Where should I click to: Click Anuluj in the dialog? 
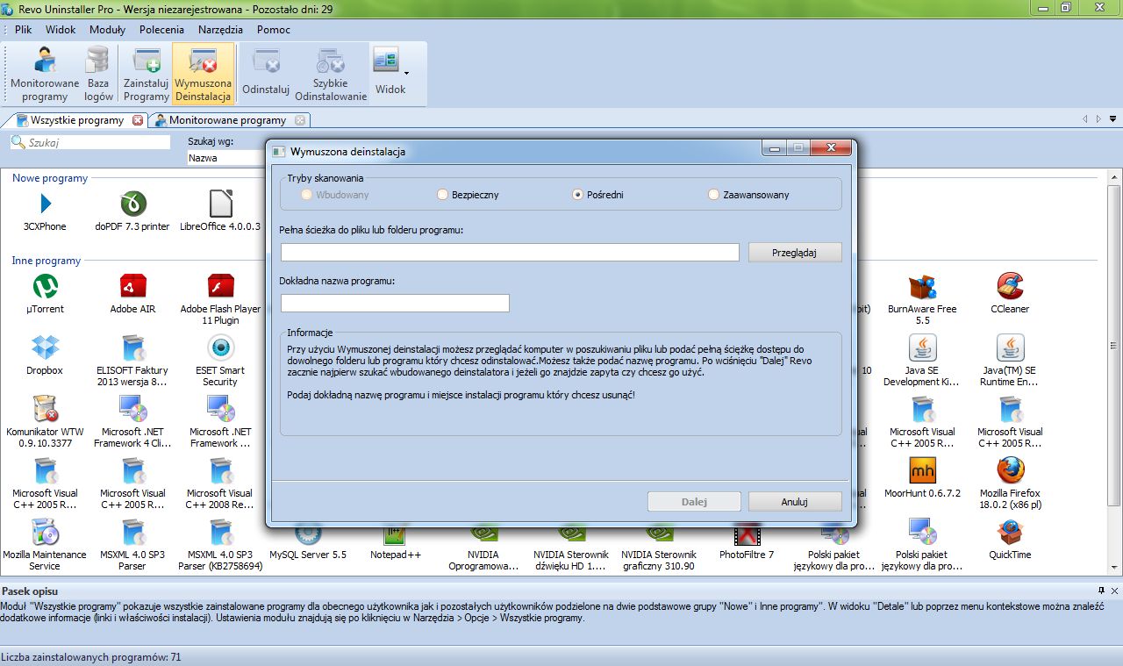[795, 502]
